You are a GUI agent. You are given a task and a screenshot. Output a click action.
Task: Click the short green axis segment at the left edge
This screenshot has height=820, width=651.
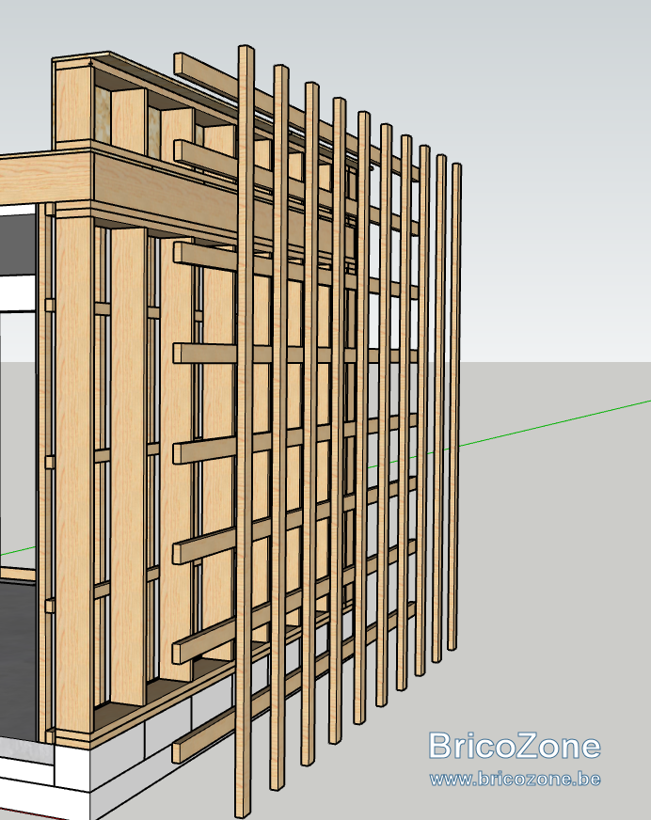18,551
